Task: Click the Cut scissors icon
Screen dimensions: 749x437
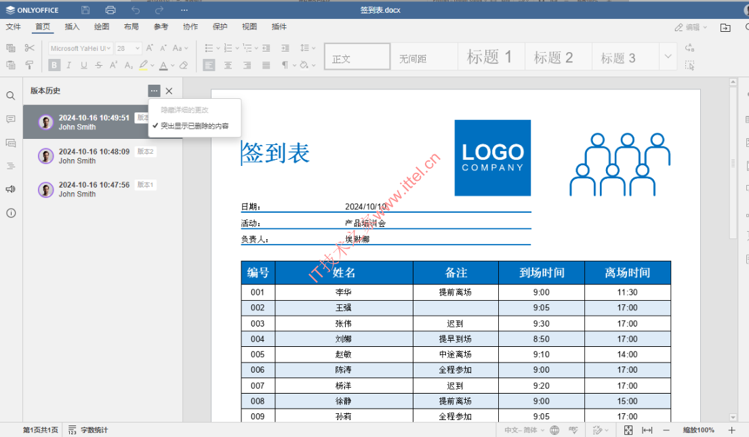Action: pos(30,47)
